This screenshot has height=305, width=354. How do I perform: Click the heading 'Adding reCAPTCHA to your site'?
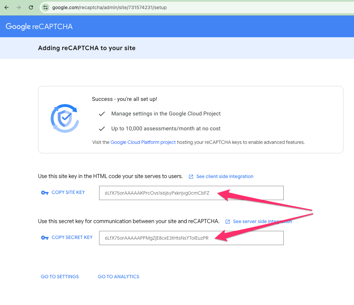tap(87, 48)
